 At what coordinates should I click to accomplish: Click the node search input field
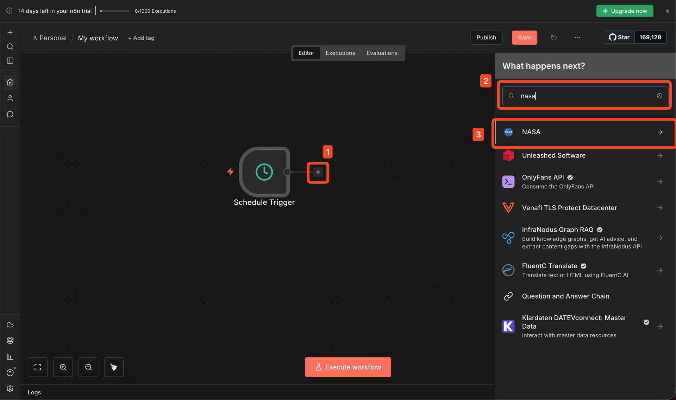pyautogui.click(x=584, y=96)
